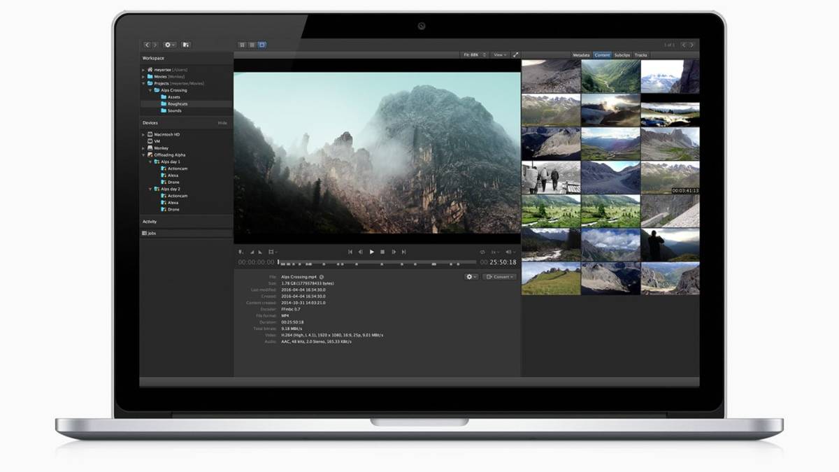This screenshot has width=839, height=472.
Task: Open the settings gear in the top toolbar
Action: click(168, 43)
